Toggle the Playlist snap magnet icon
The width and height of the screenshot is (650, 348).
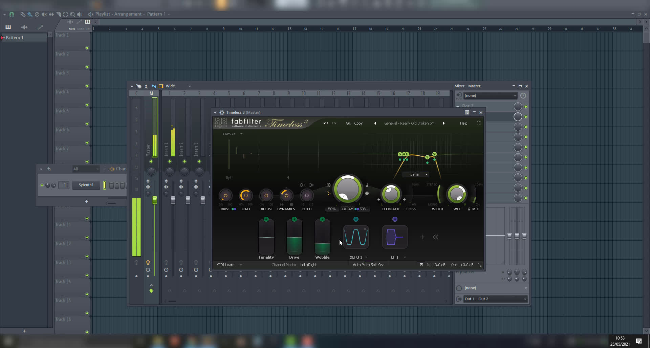(12, 14)
